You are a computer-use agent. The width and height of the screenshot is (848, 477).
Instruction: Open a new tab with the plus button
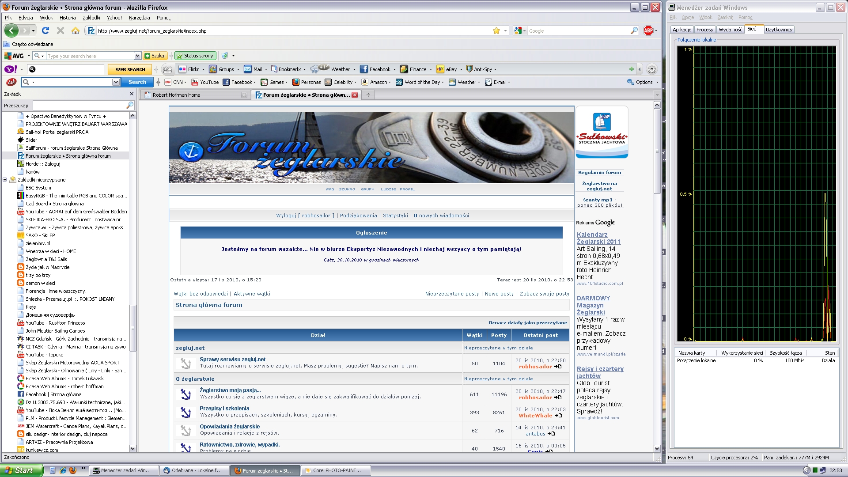(x=368, y=95)
